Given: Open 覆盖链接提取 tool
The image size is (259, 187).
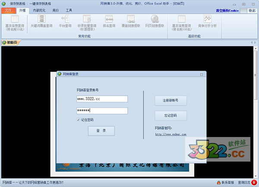Looking at the screenshot, I should pos(131,21).
